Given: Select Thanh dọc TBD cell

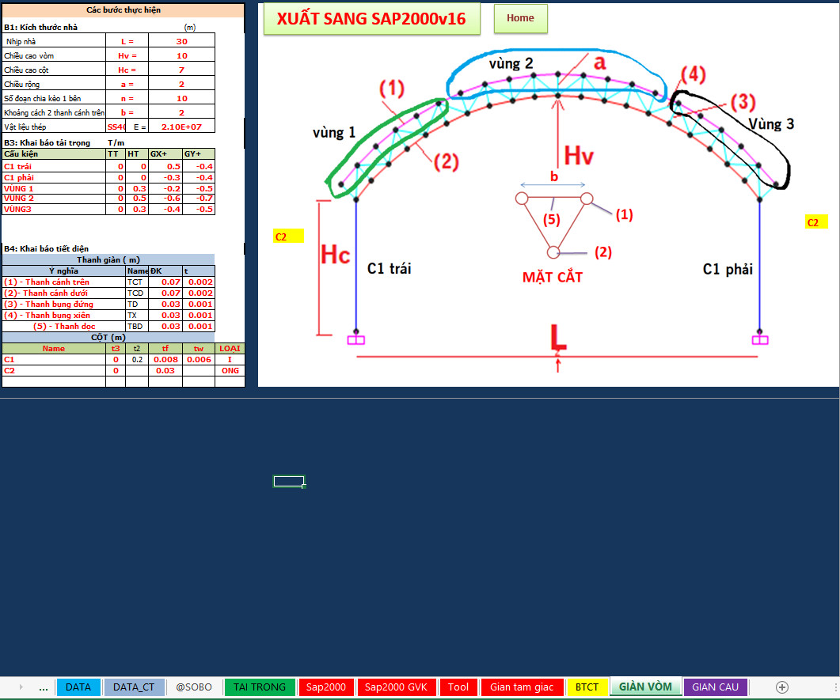Looking at the screenshot, I should coord(137,327).
